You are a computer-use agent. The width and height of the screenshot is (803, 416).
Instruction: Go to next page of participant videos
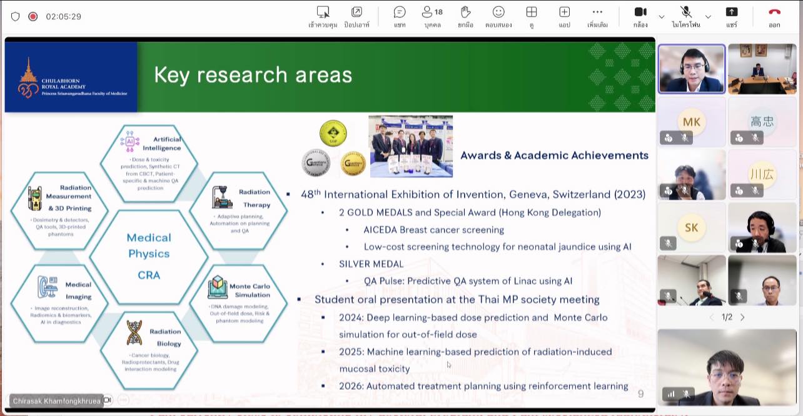(x=742, y=317)
